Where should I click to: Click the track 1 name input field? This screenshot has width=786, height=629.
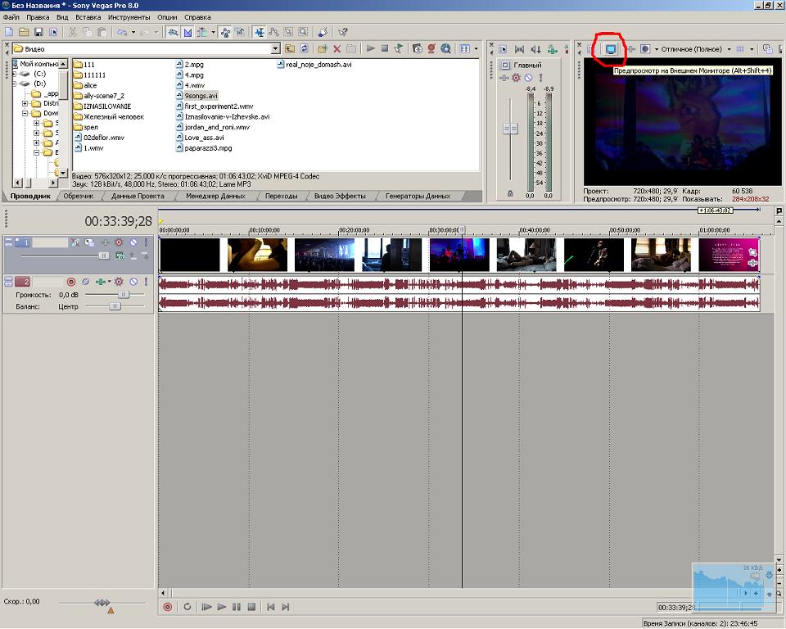50,242
